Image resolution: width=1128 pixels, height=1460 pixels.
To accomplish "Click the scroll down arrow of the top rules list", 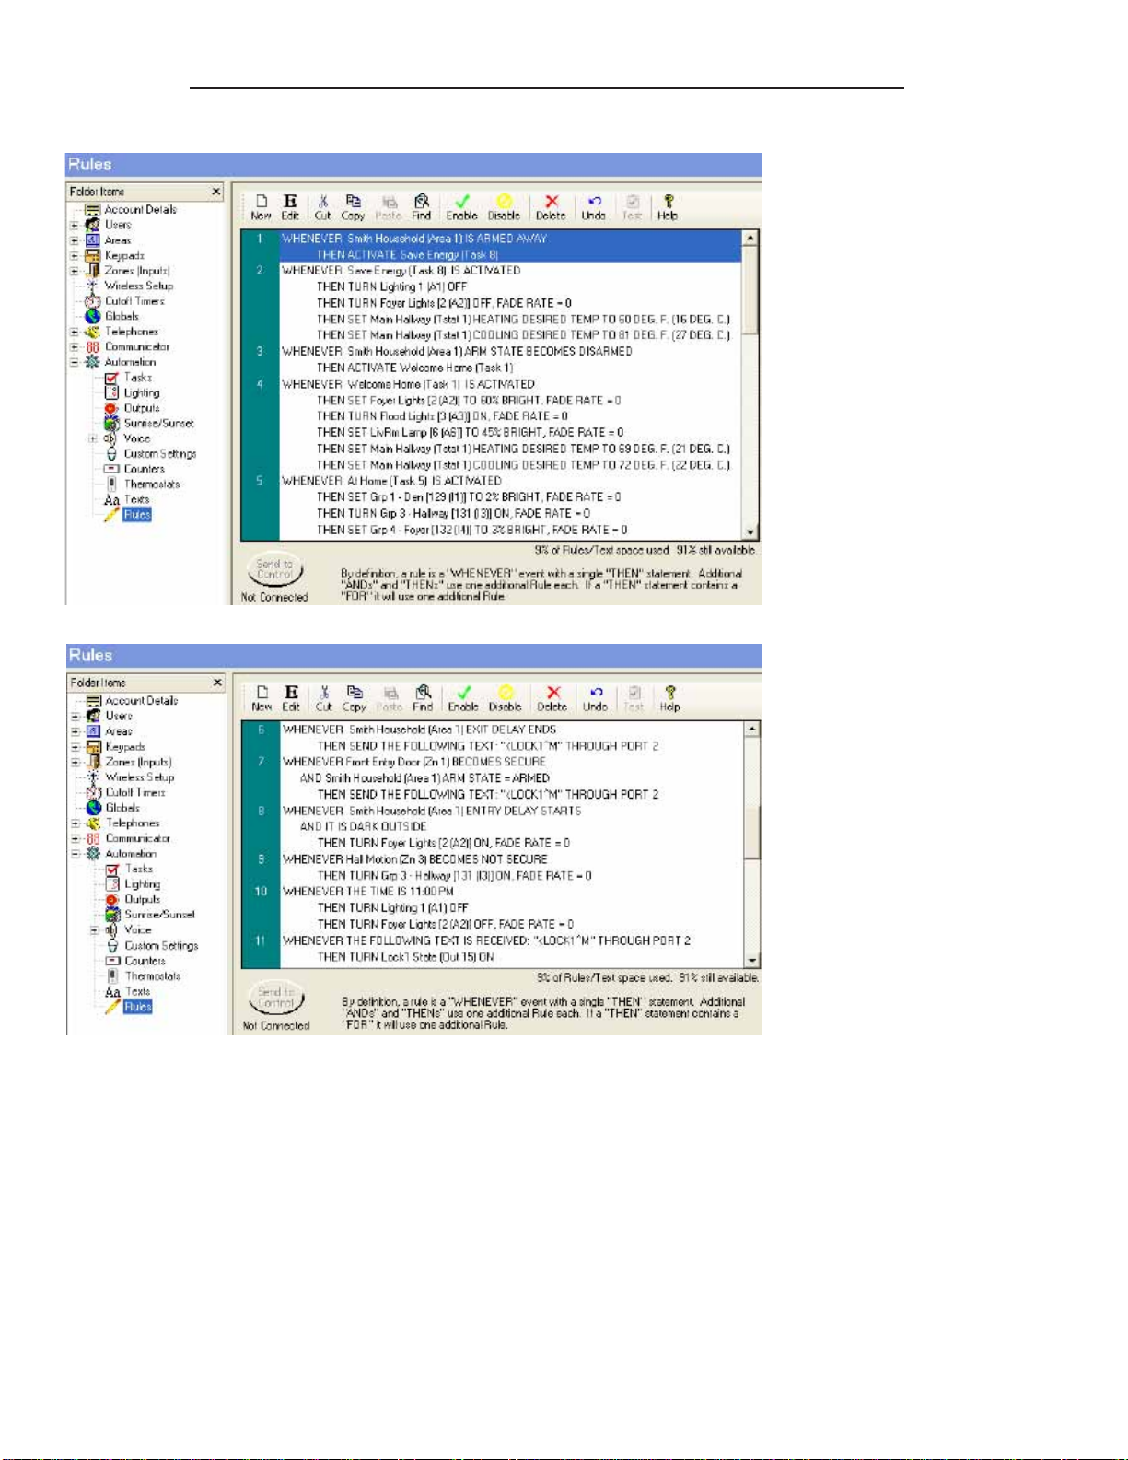I will tap(750, 531).
